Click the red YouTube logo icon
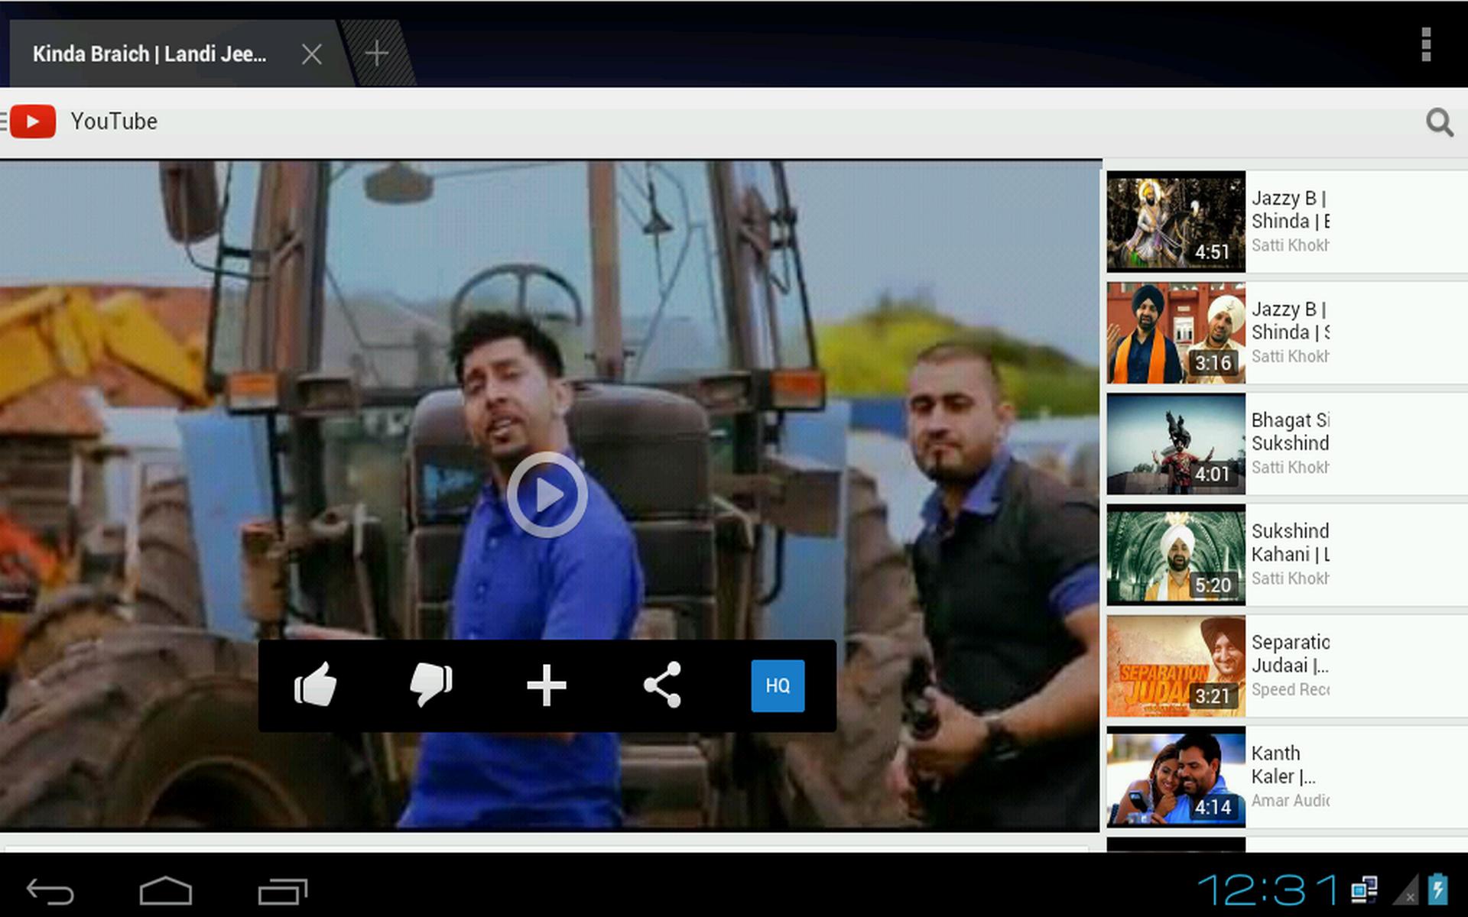The image size is (1468, 917). pyautogui.click(x=33, y=122)
